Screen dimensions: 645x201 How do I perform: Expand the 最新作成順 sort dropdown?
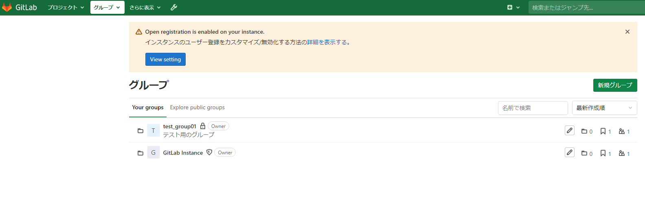coord(604,108)
